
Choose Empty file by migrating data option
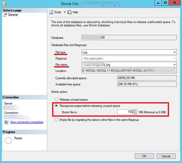click(56, 120)
